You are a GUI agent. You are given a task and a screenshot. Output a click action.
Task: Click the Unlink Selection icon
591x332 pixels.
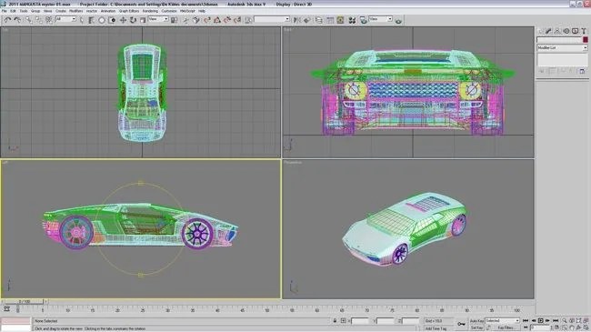pos(39,20)
